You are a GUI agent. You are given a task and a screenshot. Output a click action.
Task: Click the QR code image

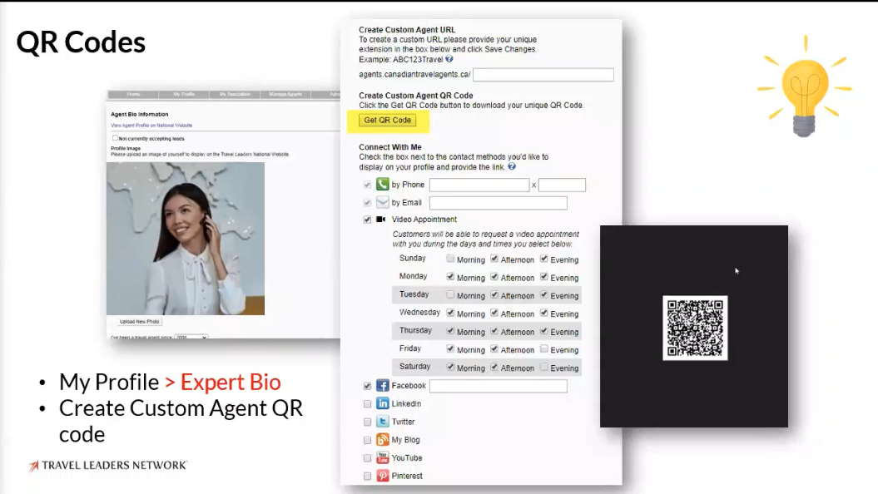pos(695,328)
